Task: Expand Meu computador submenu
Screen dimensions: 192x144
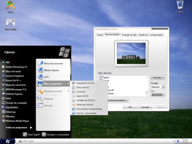Action: coord(53,84)
